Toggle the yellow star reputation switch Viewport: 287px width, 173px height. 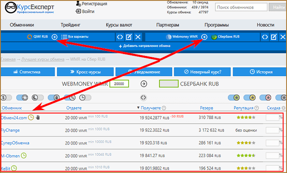point(250,98)
